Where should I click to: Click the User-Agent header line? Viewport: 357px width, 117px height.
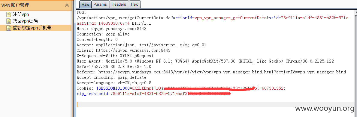[205, 61]
